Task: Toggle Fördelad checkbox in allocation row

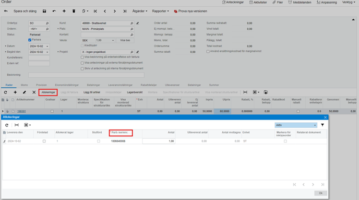Action: pos(44,141)
